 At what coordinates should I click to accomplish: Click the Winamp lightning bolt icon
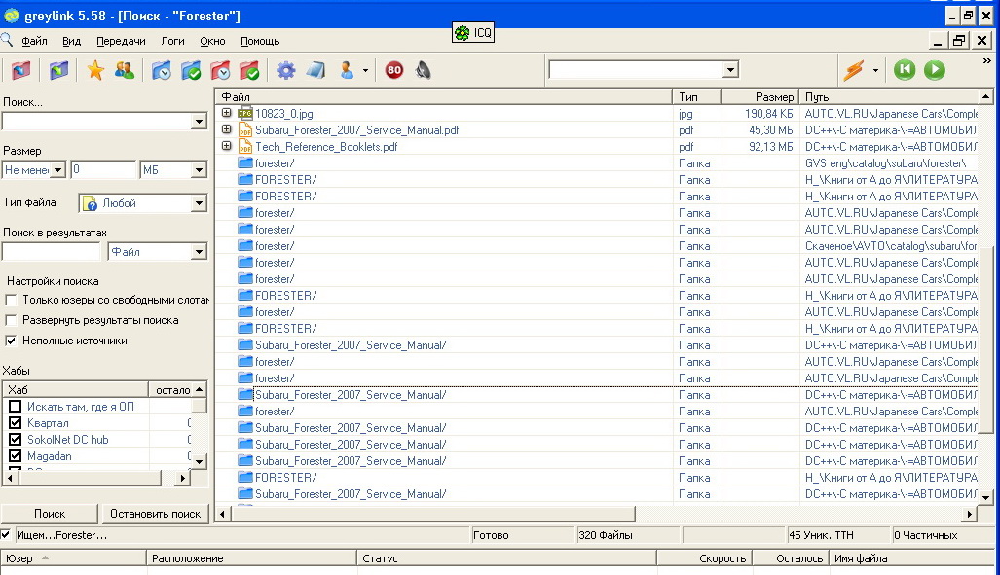[853, 70]
